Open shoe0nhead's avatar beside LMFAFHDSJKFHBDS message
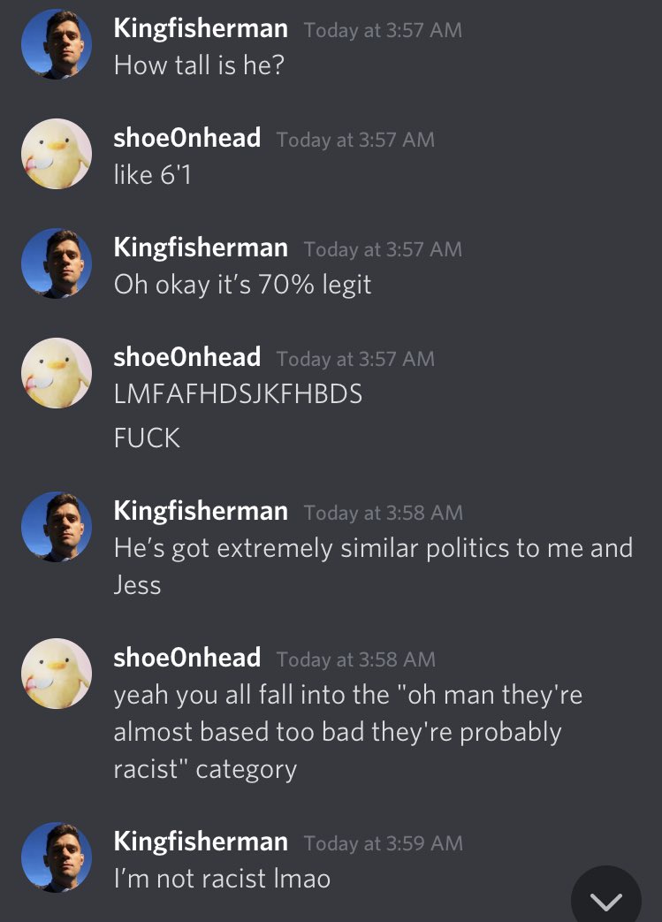662x922 pixels. pos(57,373)
